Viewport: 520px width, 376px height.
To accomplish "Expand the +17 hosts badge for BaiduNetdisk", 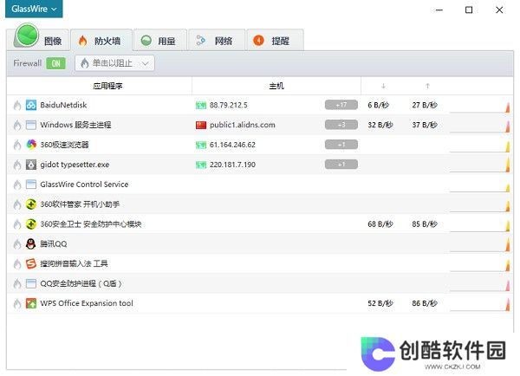I will point(341,105).
